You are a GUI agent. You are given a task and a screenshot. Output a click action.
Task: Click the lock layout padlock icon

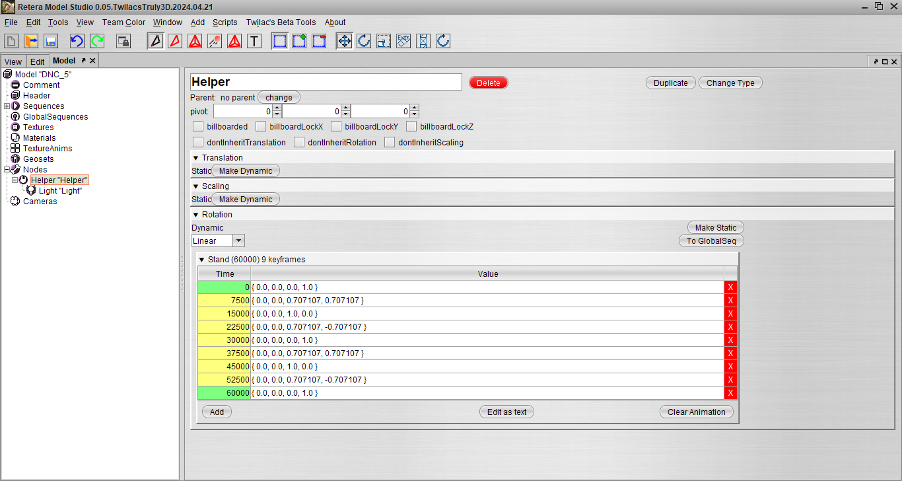pyautogui.click(x=123, y=41)
